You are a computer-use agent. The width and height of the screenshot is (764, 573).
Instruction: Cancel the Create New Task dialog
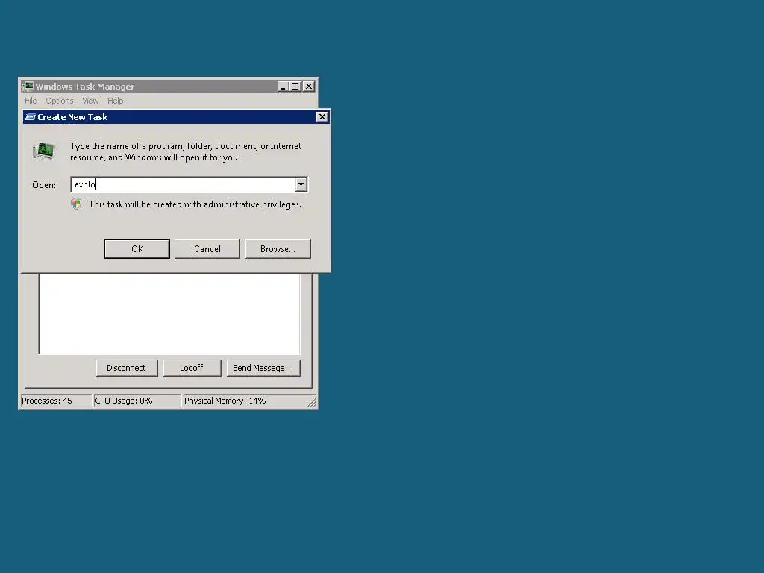point(207,249)
